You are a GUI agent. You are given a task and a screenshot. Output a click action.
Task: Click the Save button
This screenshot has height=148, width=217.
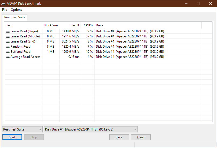119,137
